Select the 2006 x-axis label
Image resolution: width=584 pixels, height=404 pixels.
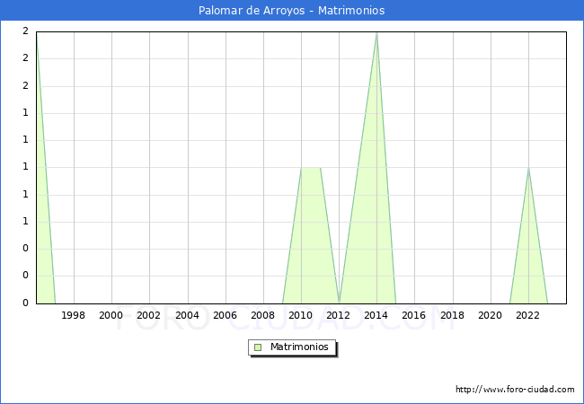click(x=225, y=315)
